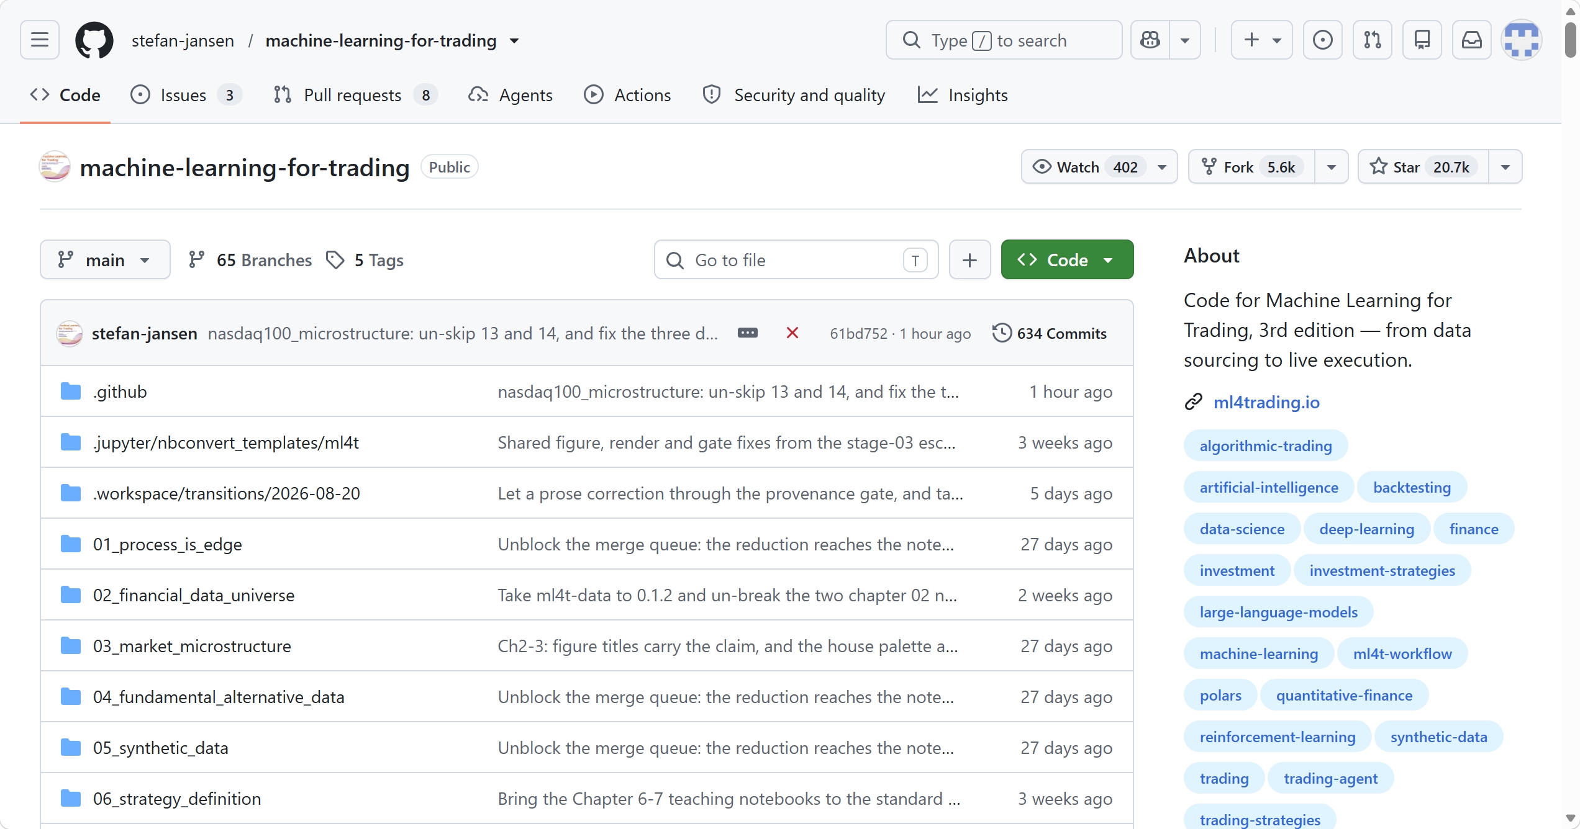Select the deep-learning topic tag
This screenshot has width=1580, height=829.
1366,529
